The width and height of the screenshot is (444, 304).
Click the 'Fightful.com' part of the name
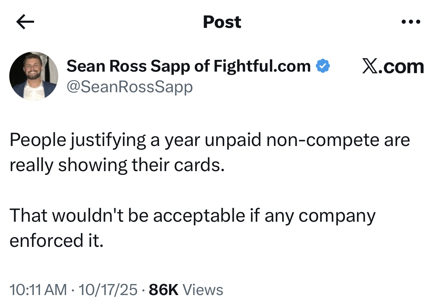pos(262,66)
